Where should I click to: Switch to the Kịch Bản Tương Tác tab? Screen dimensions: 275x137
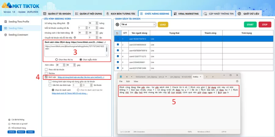click(121, 14)
